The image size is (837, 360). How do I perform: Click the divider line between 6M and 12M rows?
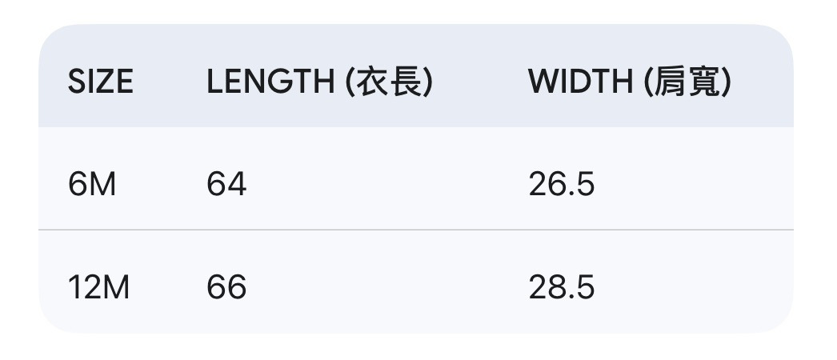(416, 230)
